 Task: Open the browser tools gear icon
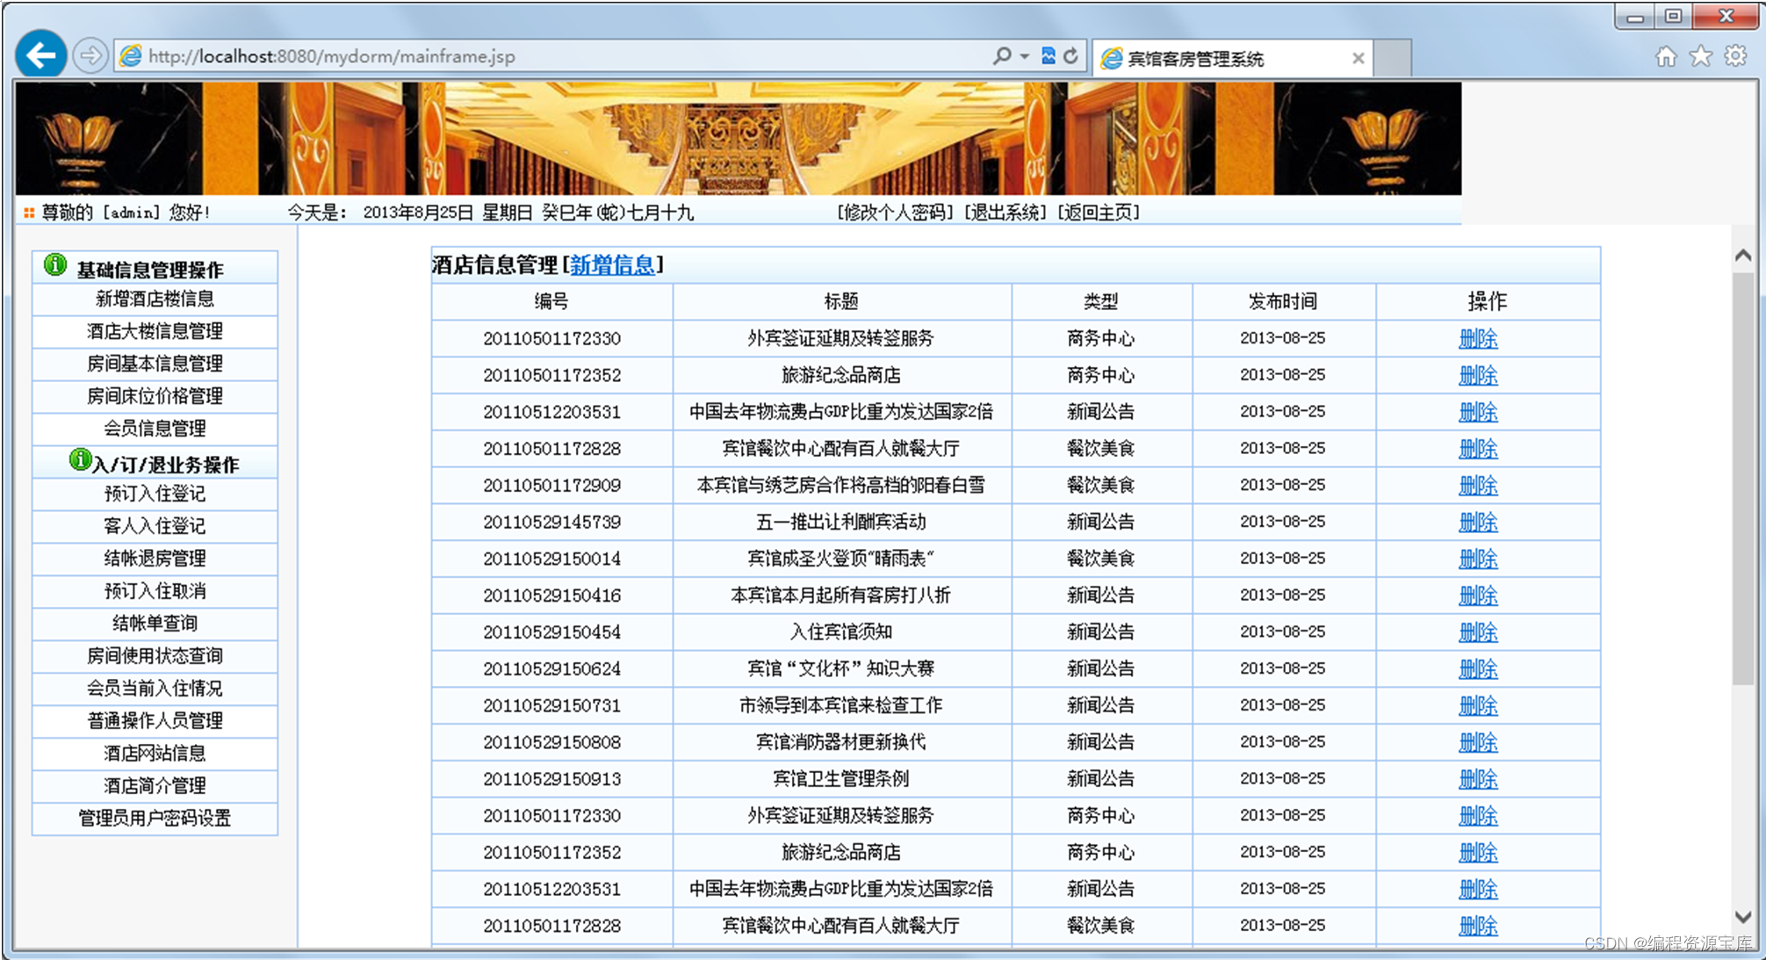click(x=1735, y=57)
